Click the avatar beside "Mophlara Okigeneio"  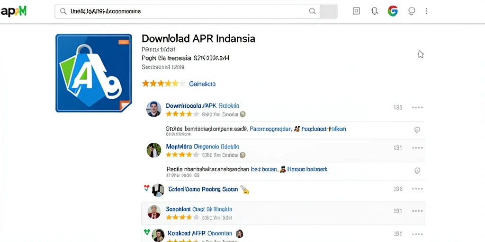click(x=154, y=150)
